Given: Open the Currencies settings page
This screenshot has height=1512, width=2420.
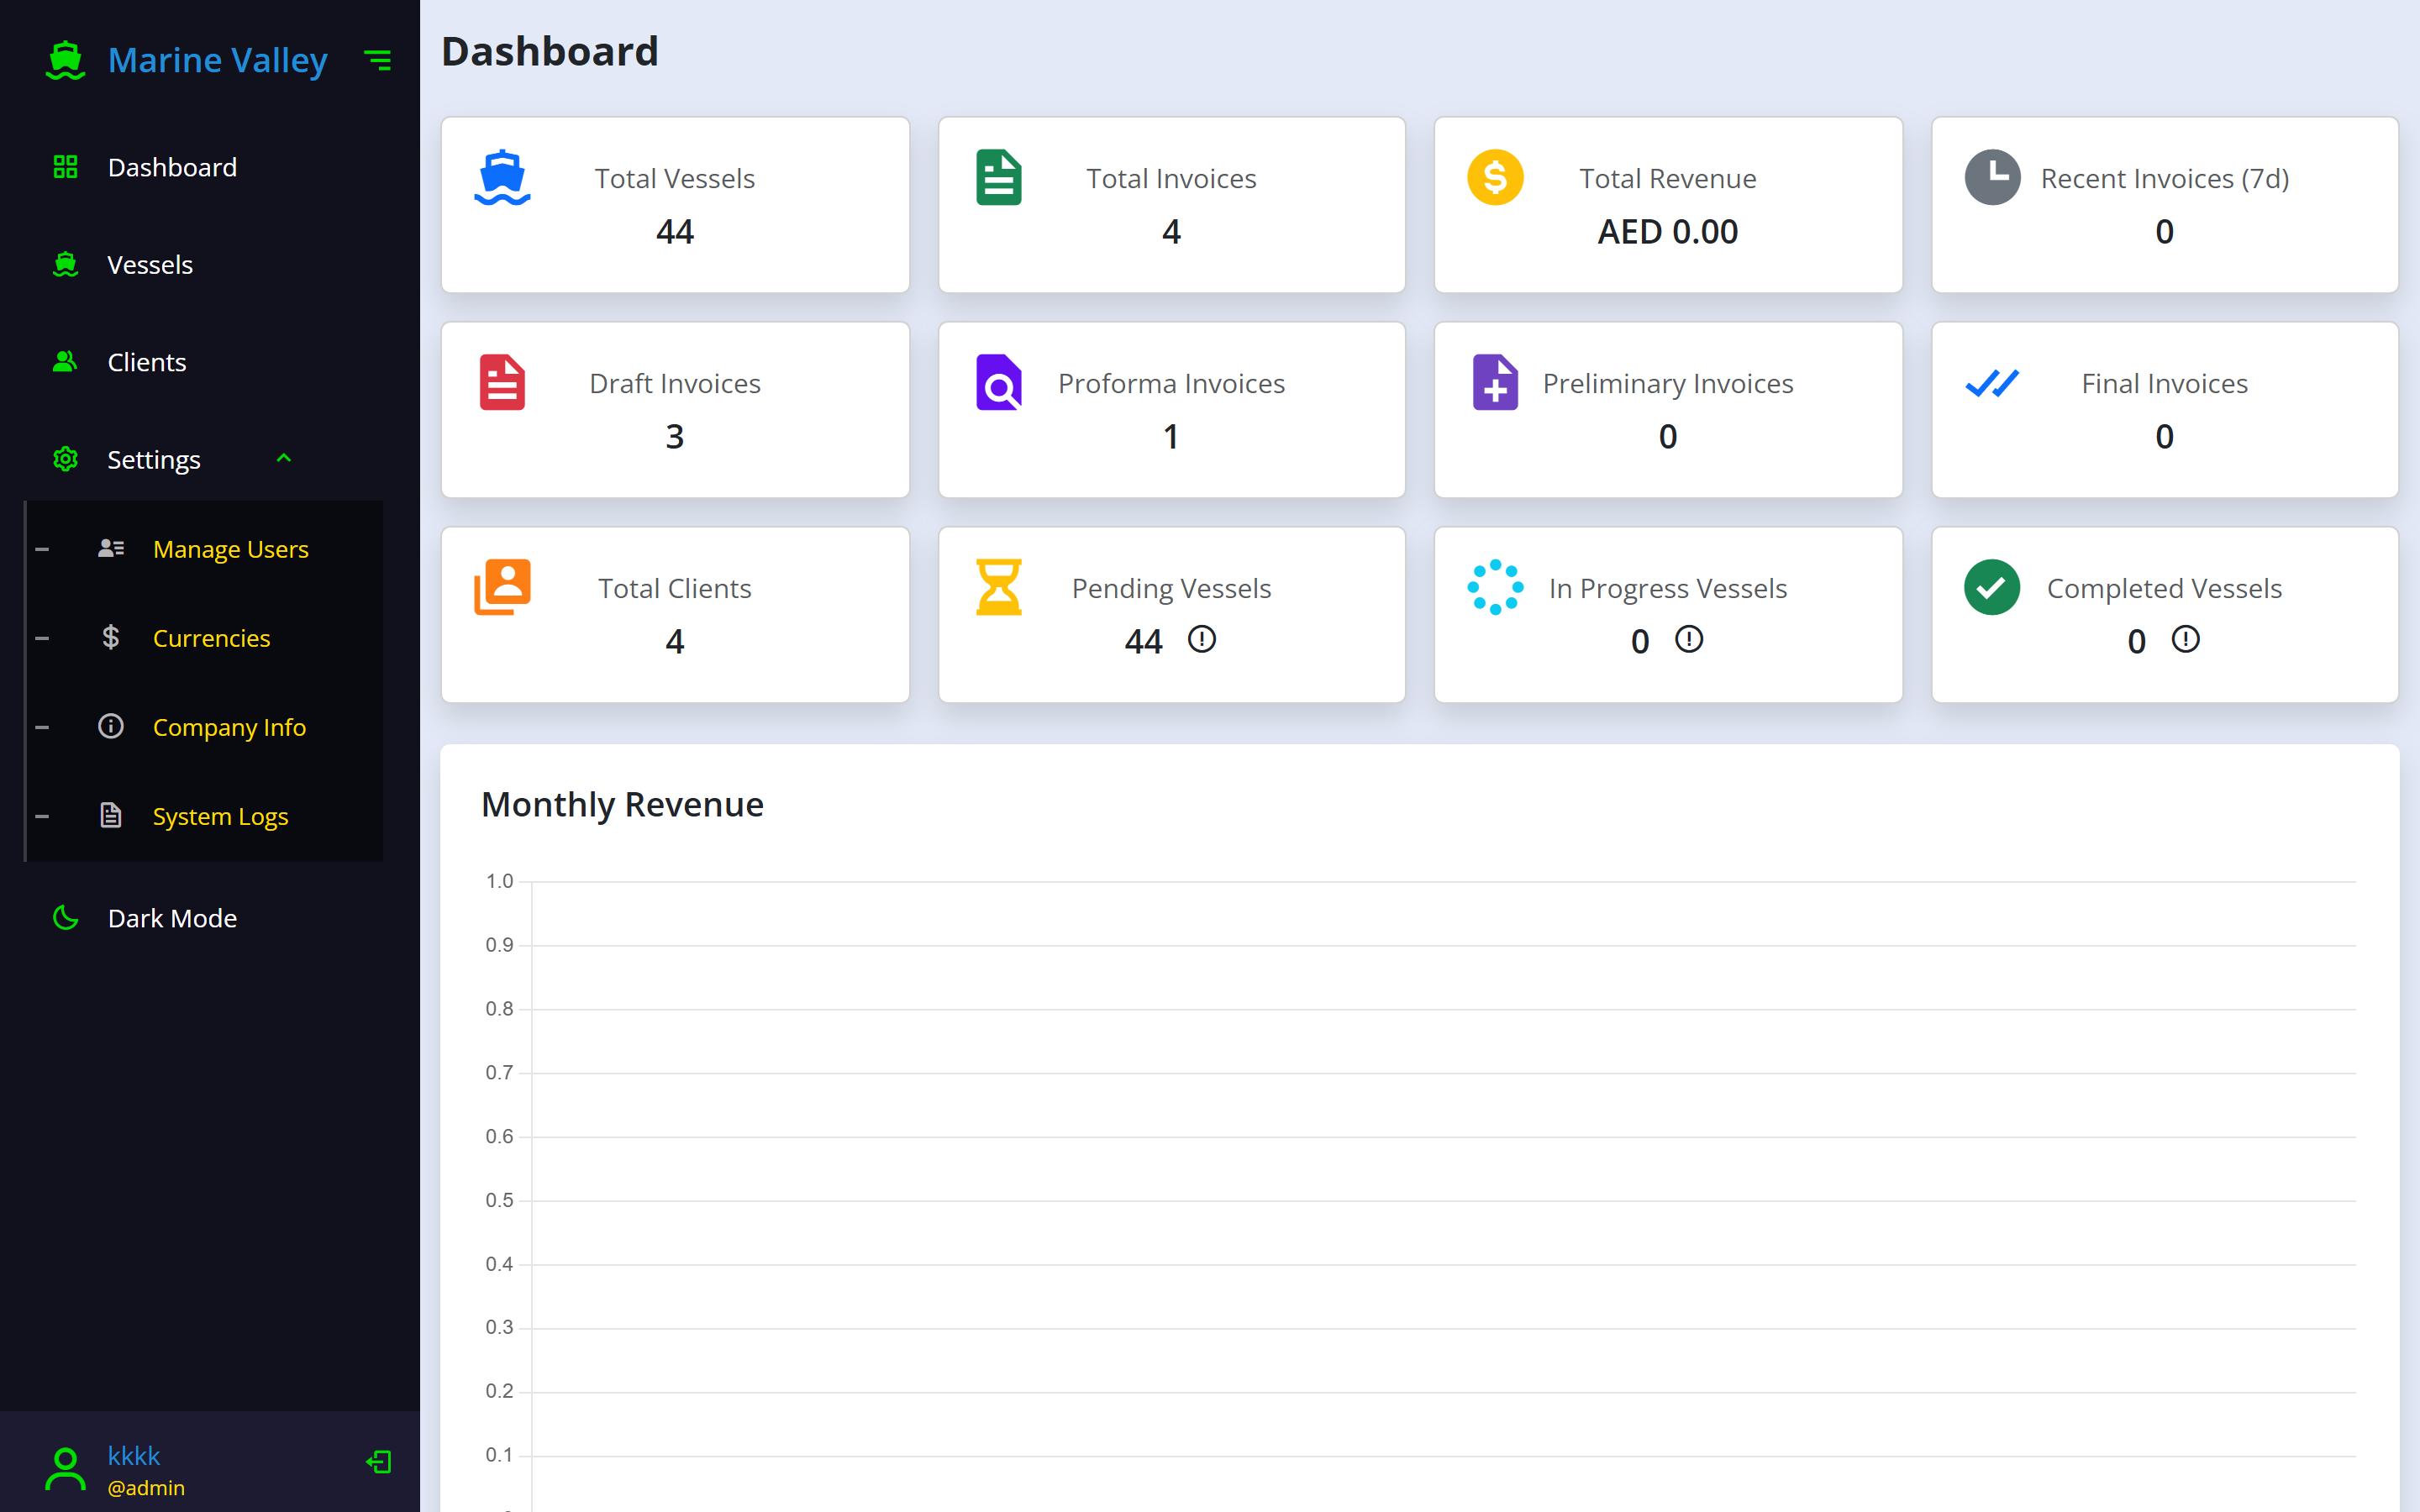Looking at the screenshot, I should click(211, 638).
